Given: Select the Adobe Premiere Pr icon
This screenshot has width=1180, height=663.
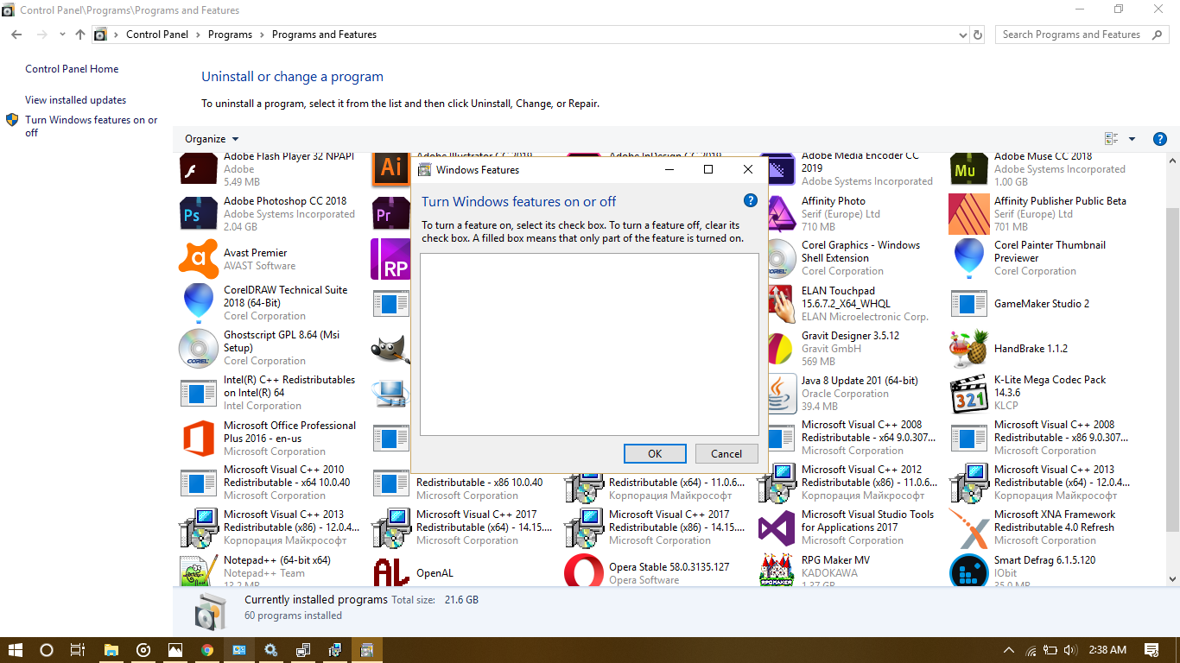Looking at the screenshot, I should tap(390, 214).
